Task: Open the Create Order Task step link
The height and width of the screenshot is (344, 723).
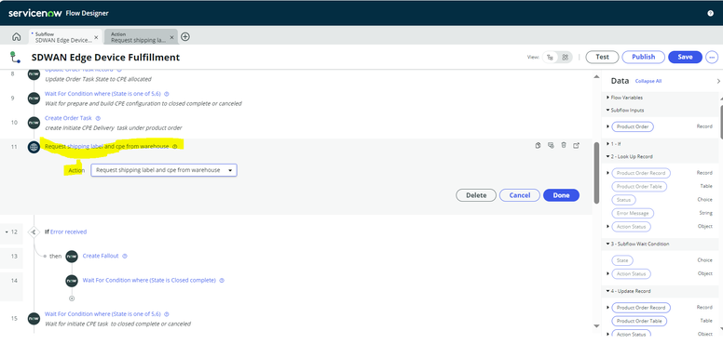Action: coord(68,118)
